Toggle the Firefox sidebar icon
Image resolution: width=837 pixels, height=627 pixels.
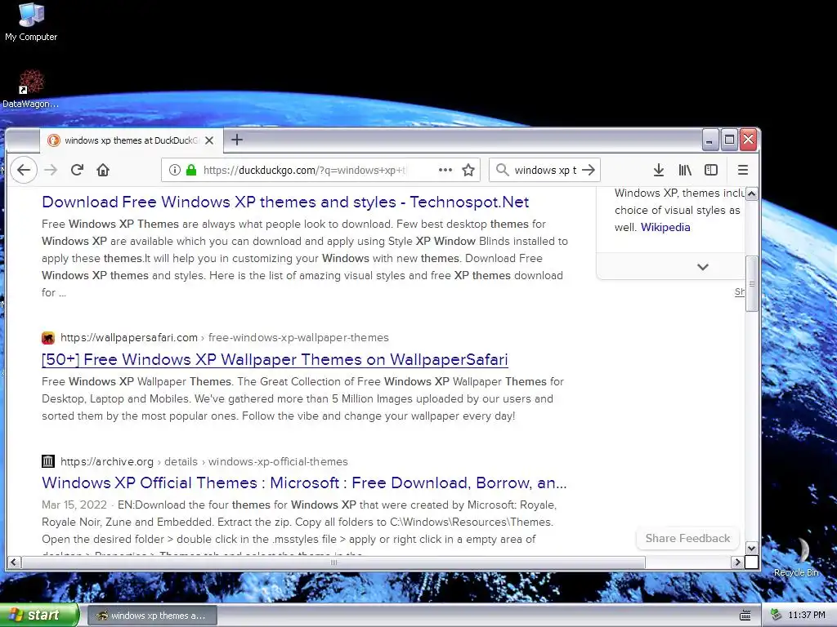pos(711,170)
